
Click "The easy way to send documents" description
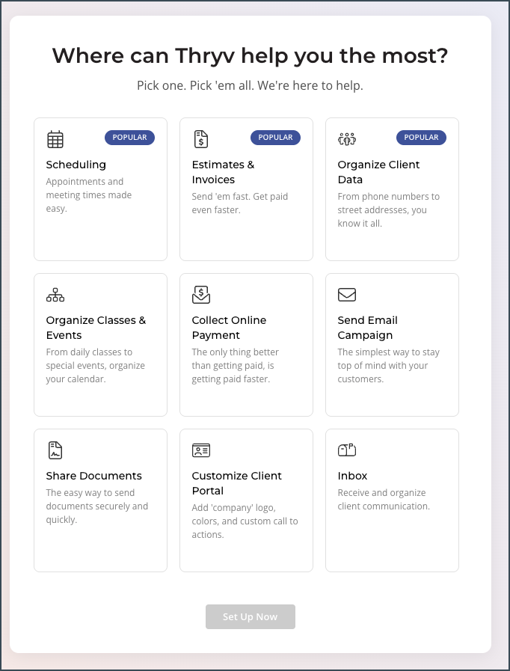tap(97, 506)
